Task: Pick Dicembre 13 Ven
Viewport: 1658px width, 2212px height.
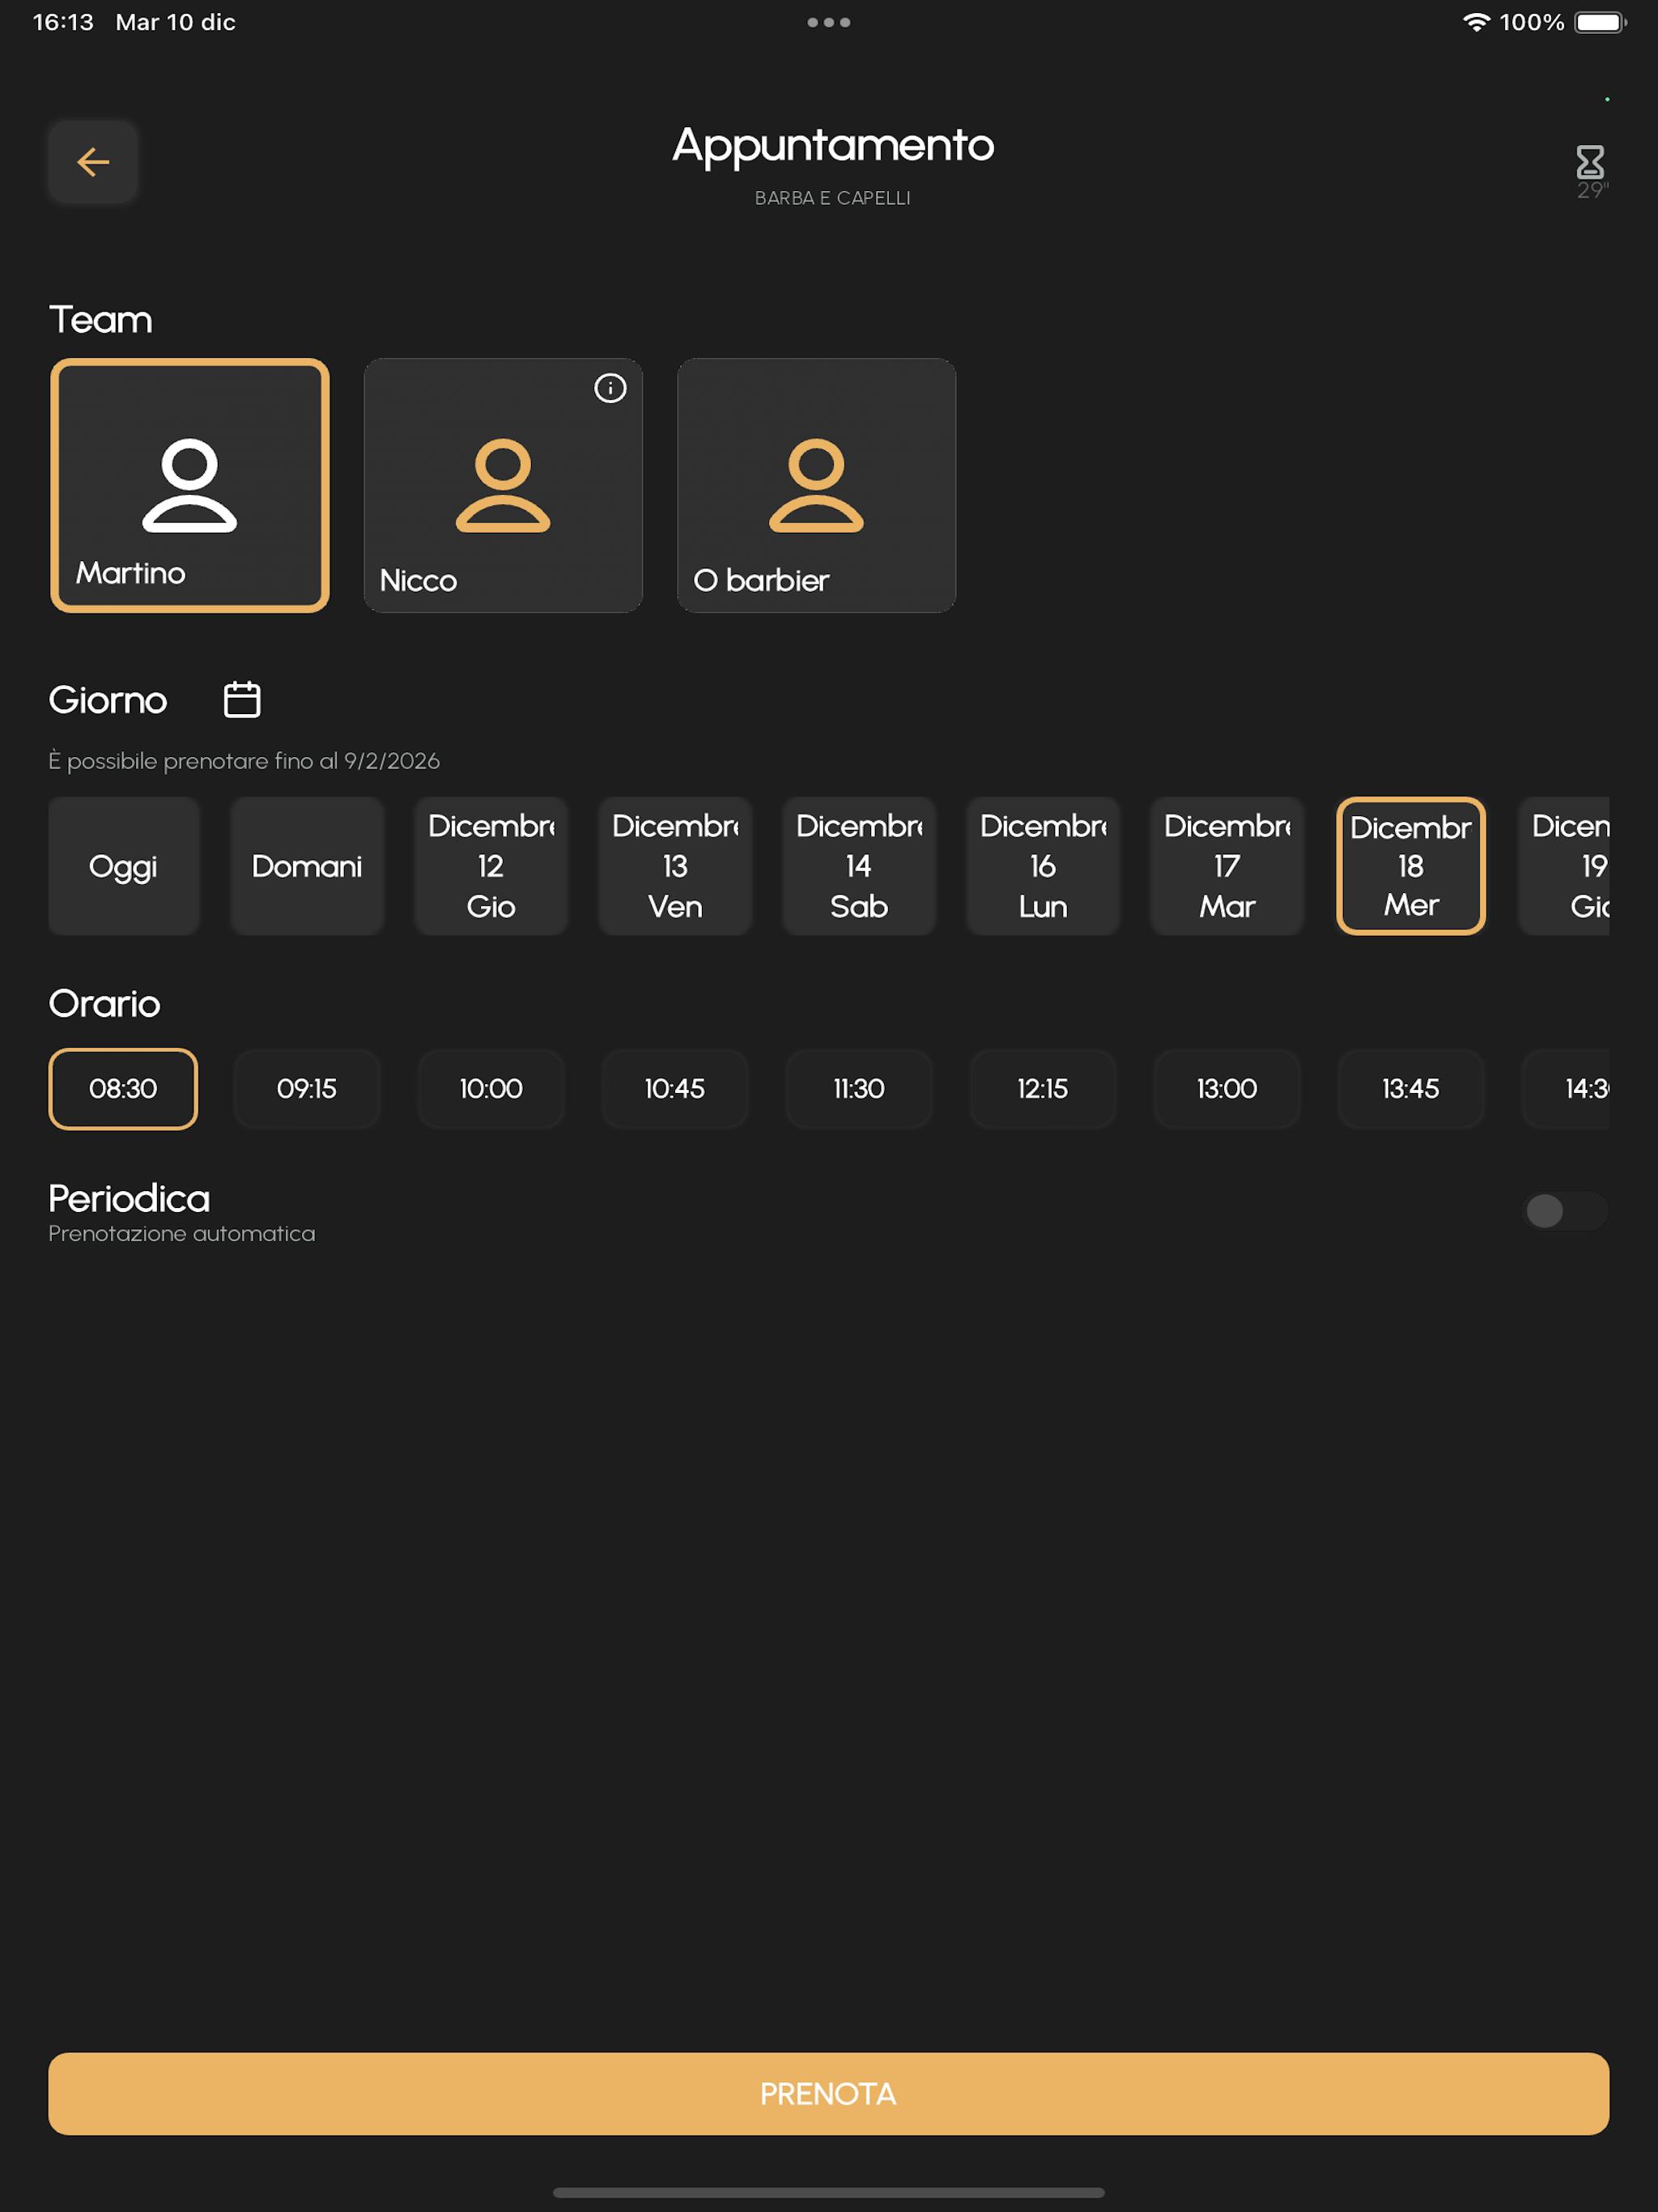Action: (x=675, y=866)
